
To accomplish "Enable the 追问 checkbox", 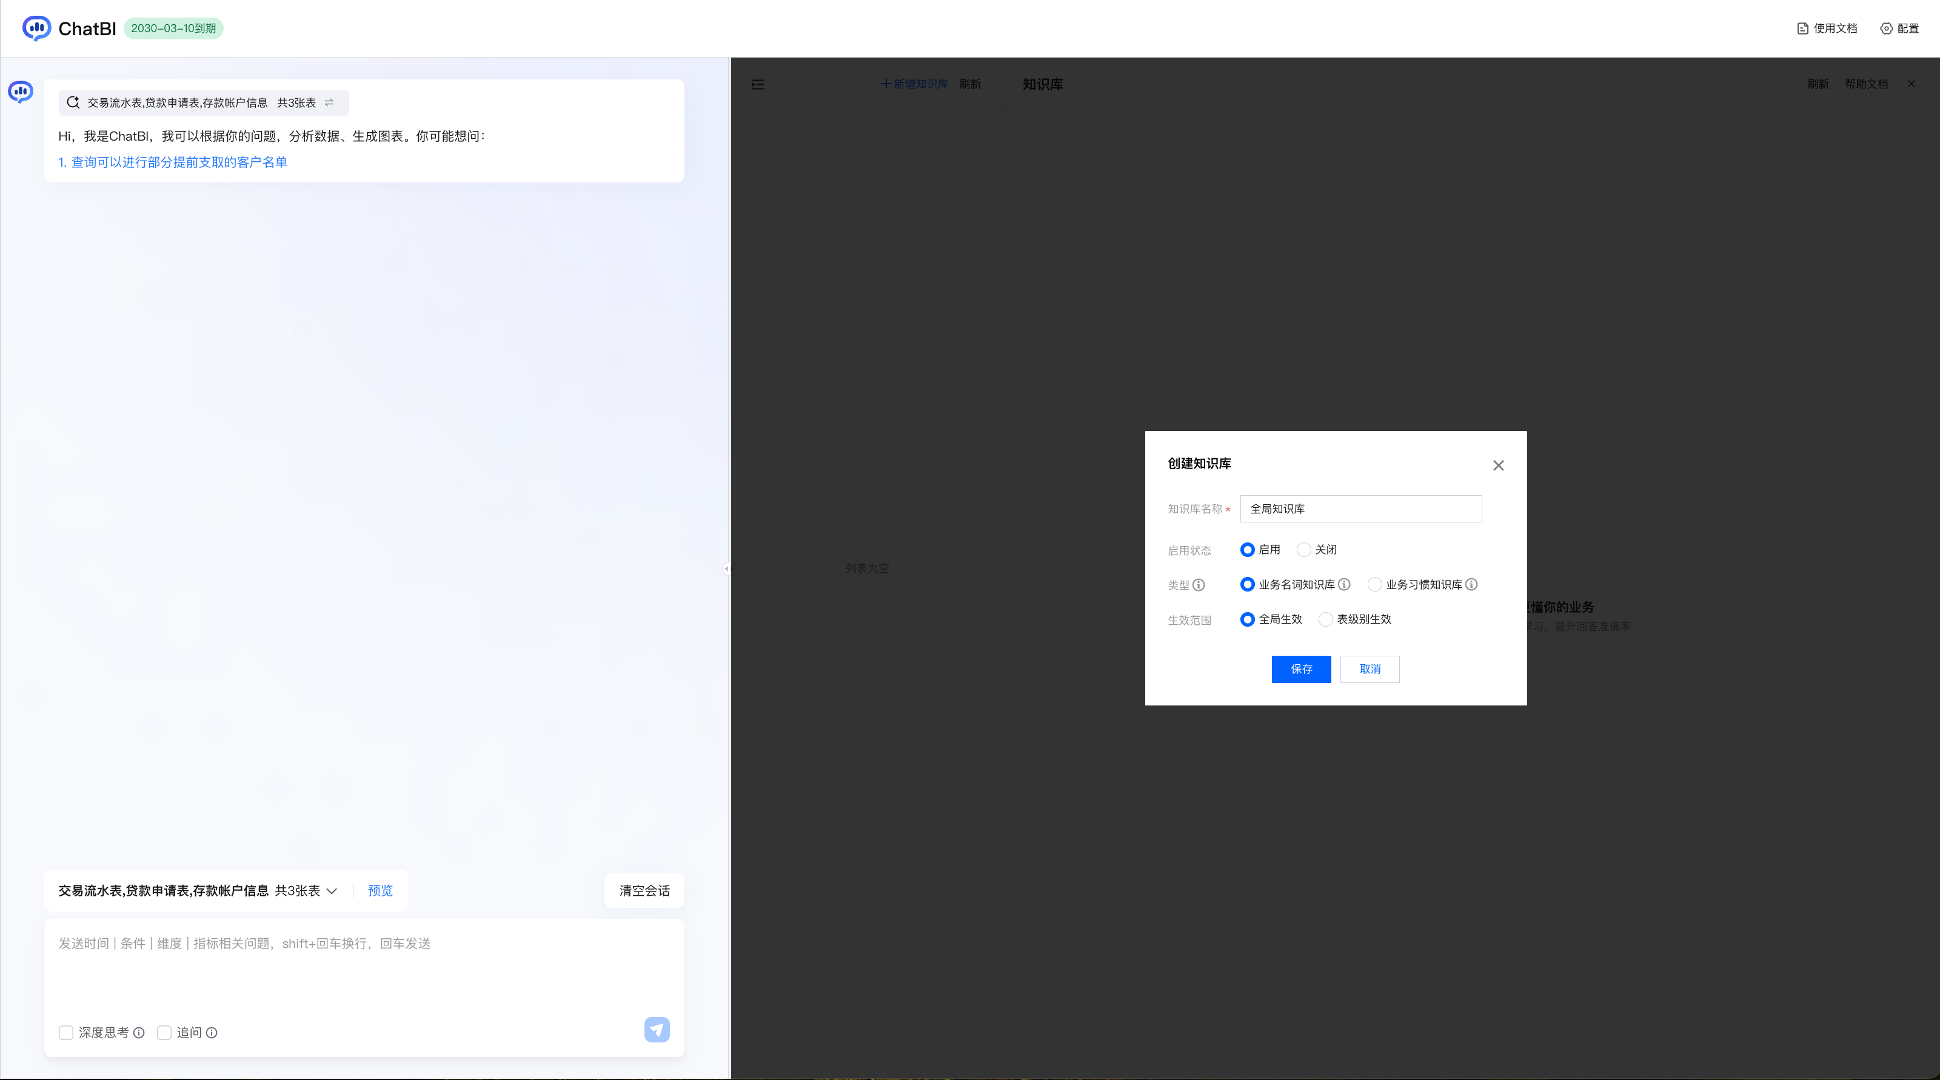I will [x=164, y=1033].
